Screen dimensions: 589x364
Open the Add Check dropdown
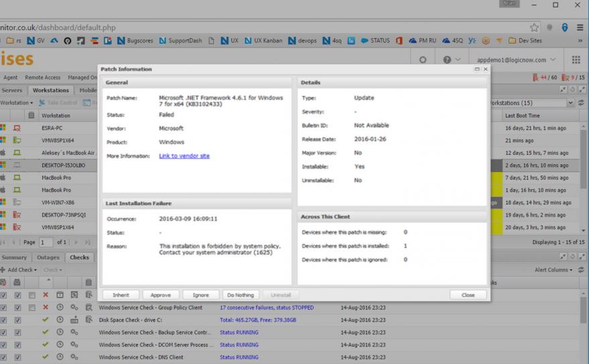[x=19, y=269]
